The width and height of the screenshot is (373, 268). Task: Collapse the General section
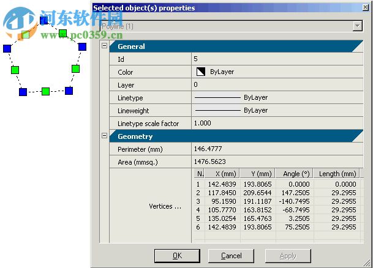point(105,46)
